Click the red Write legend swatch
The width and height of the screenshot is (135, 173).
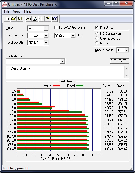coord(57,86)
